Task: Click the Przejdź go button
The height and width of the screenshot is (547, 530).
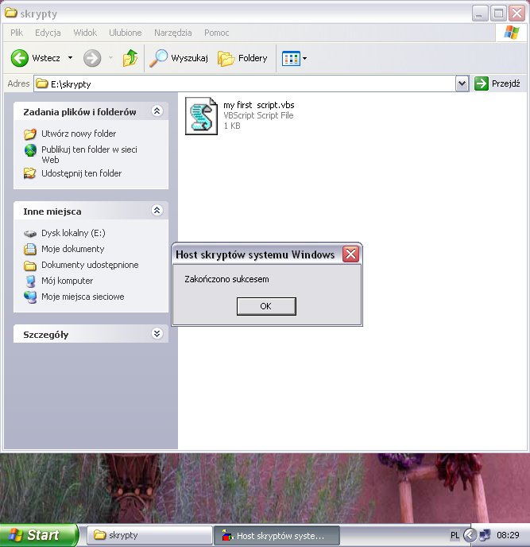Action: (497, 83)
